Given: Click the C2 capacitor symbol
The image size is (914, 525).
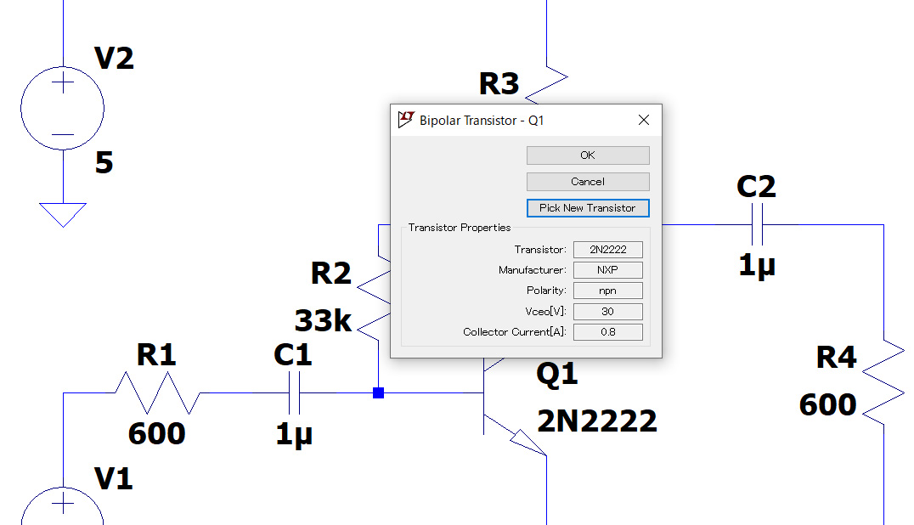Looking at the screenshot, I should [x=757, y=224].
